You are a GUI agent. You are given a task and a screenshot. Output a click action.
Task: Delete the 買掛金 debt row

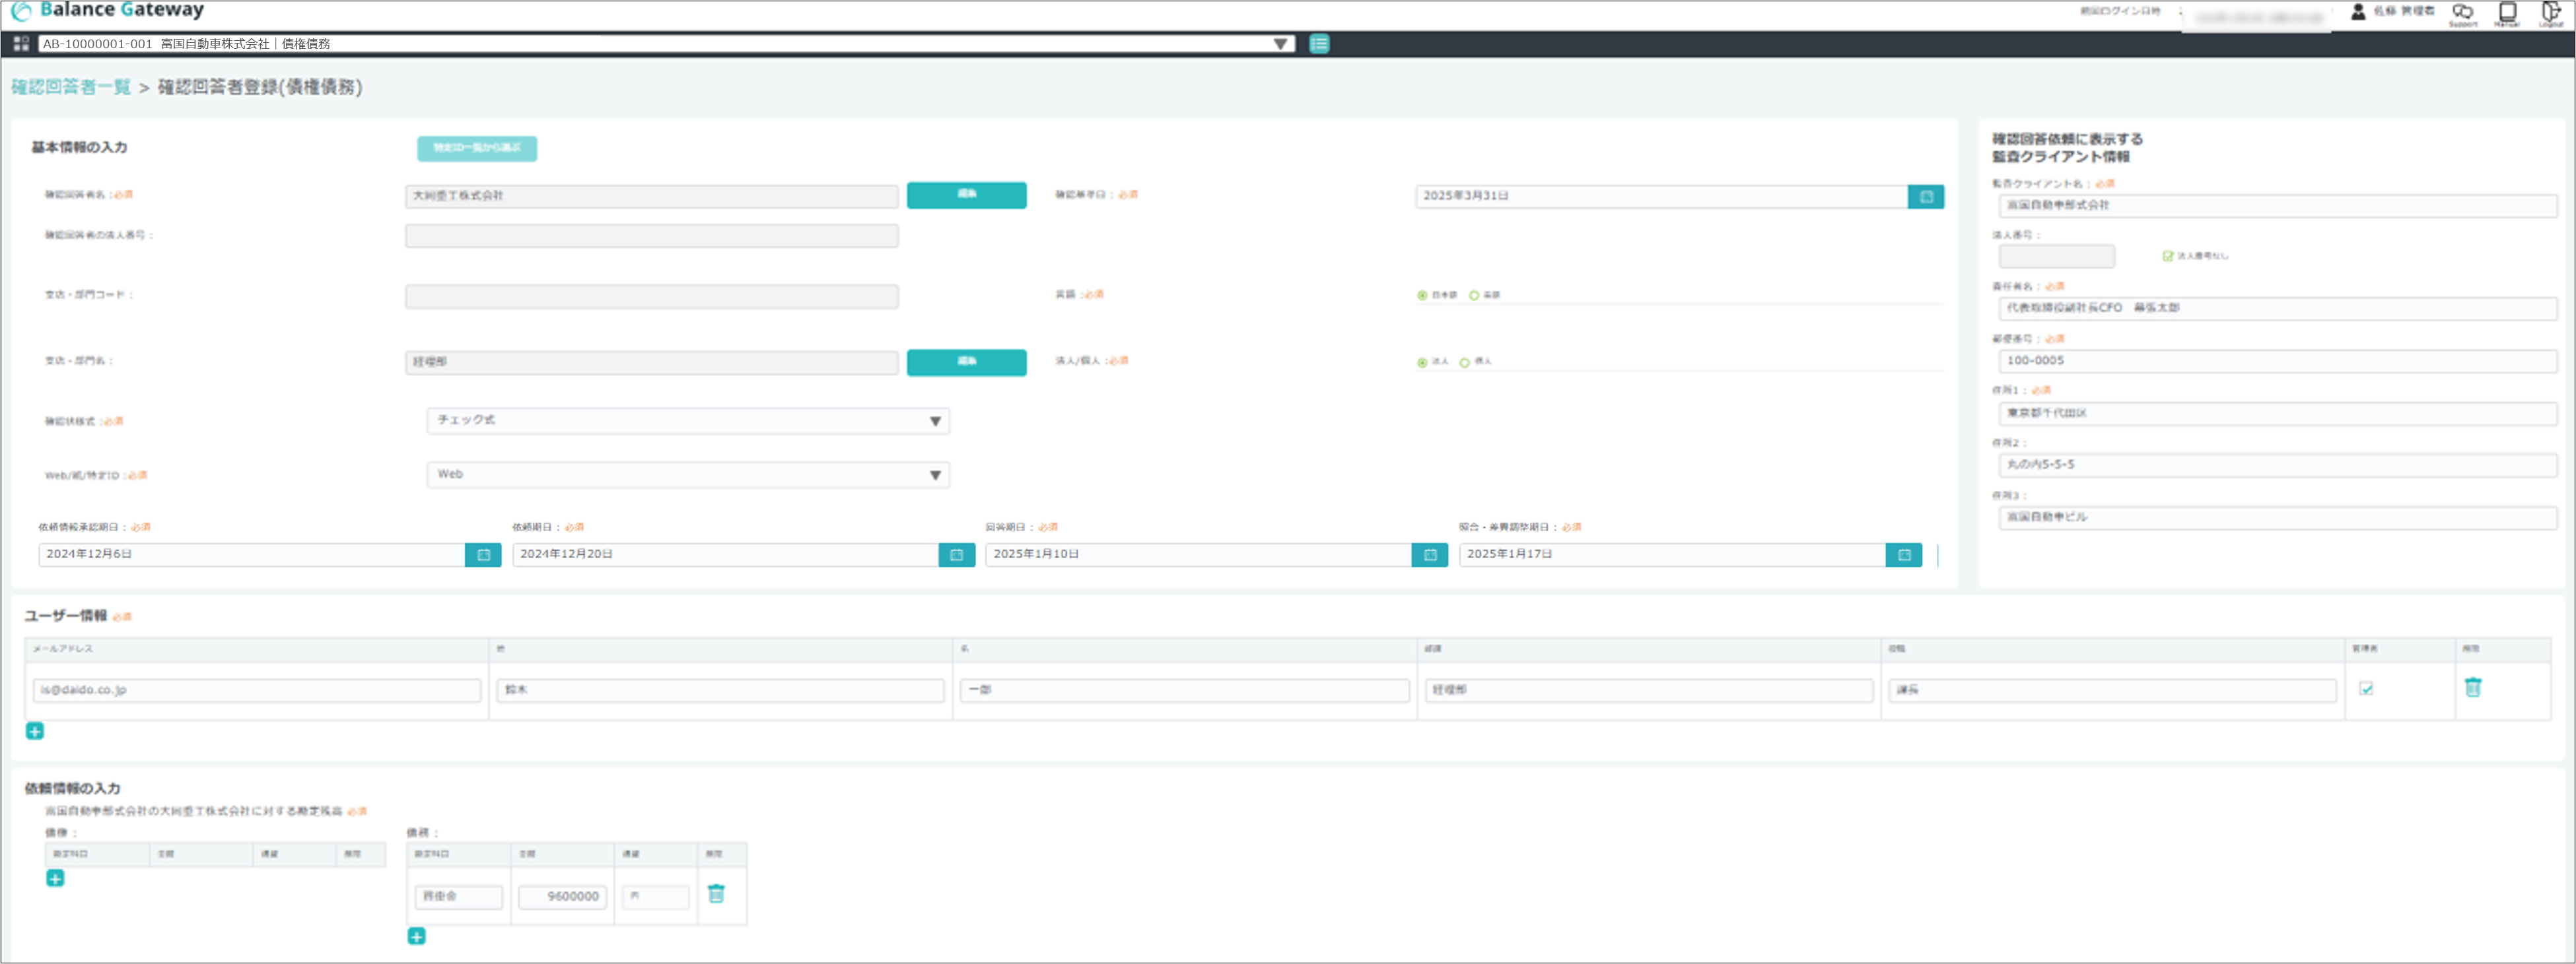click(x=716, y=894)
